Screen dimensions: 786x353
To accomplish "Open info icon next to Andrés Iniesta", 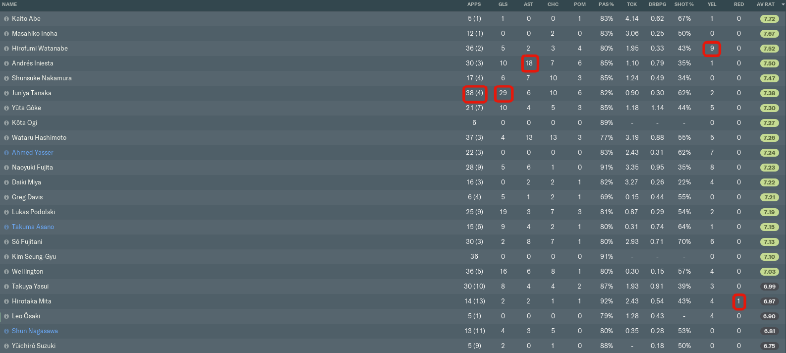I will (x=6, y=63).
